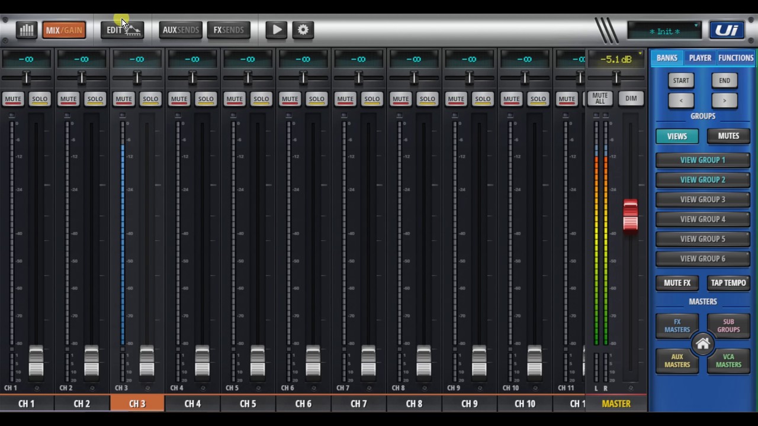Solo channel CH 1
758x426 pixels.
pyautogui.click(x=40, y=99)
